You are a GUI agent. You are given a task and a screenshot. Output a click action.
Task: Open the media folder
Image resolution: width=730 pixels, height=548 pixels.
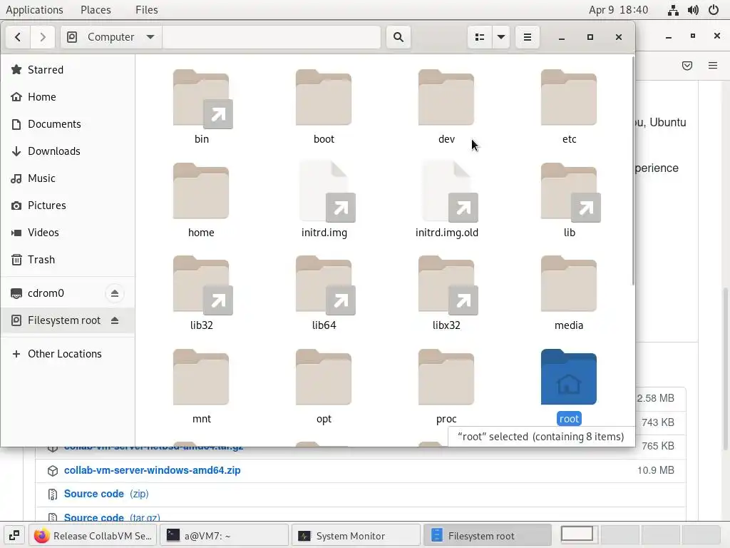(x=568, y=284)
